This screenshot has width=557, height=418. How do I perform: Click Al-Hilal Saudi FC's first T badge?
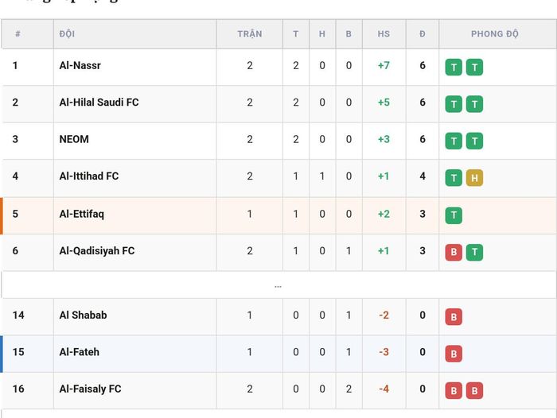(454, 104)
